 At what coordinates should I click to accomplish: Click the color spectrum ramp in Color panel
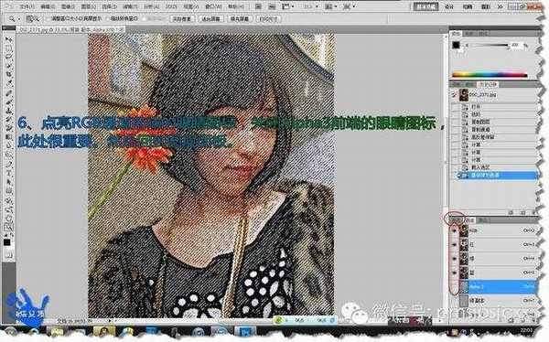click(x=490, y=75)
